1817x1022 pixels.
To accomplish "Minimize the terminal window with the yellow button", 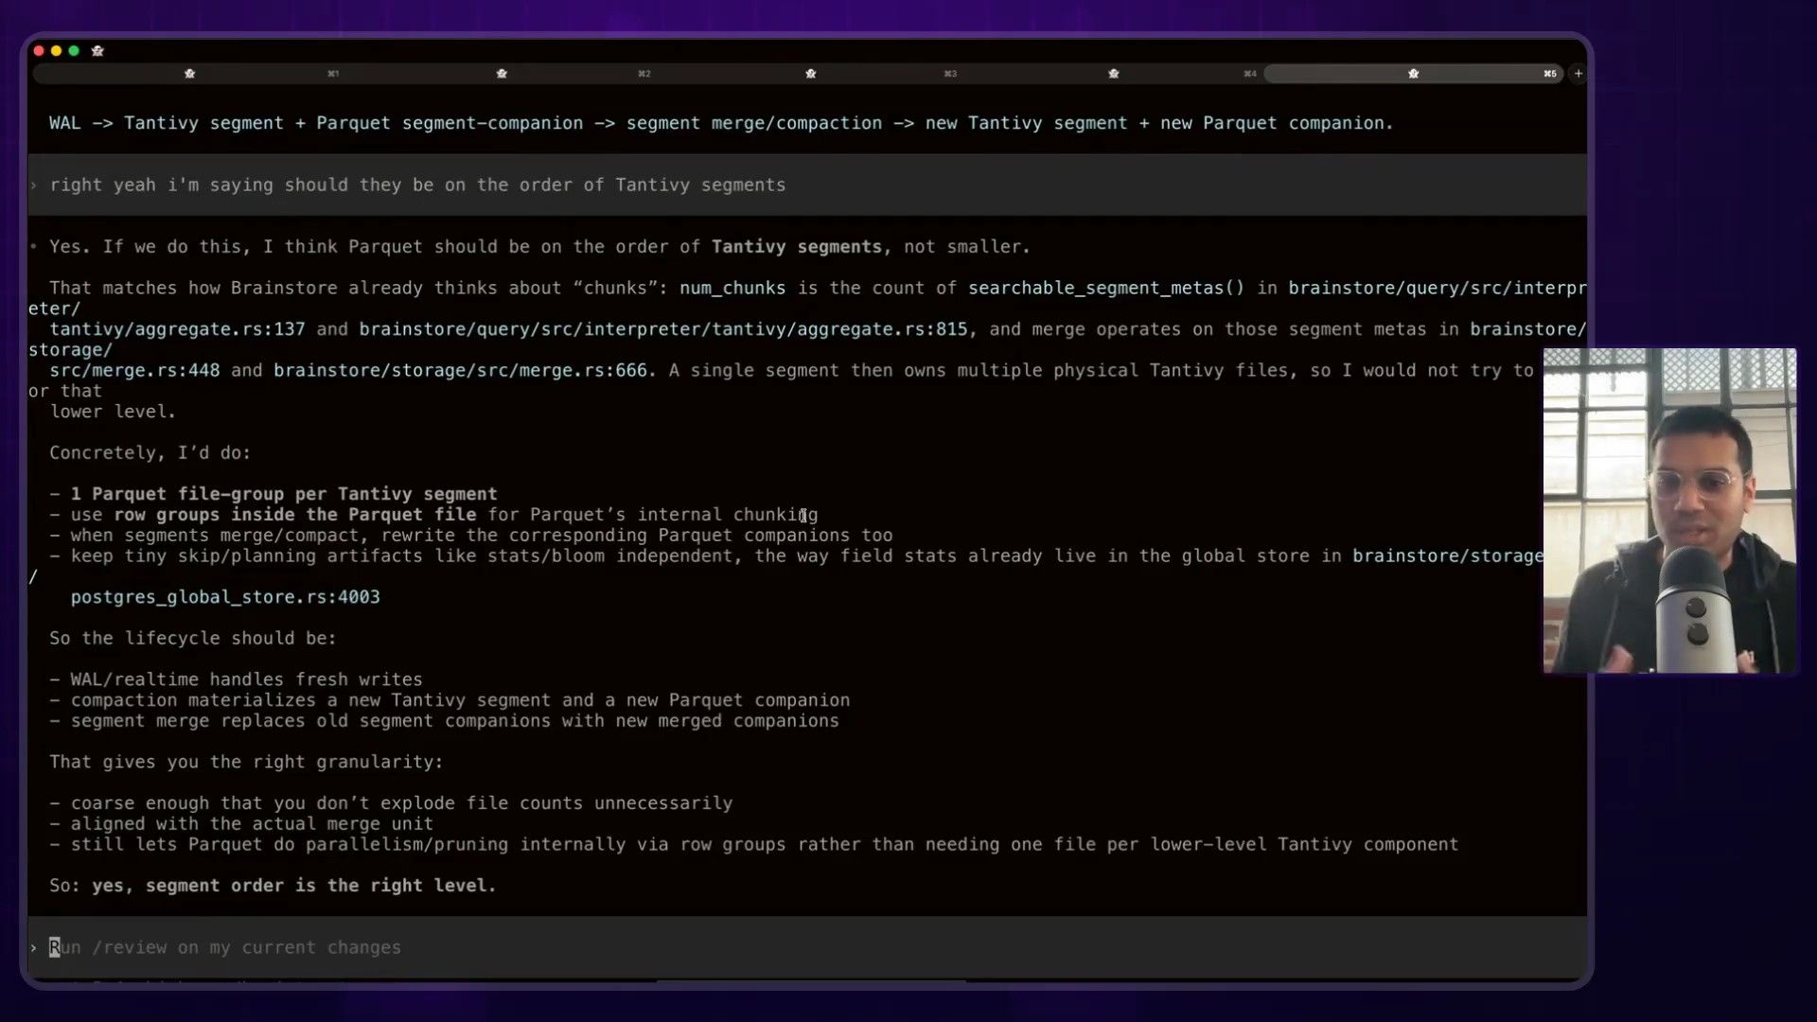I will tap(57, 51).
